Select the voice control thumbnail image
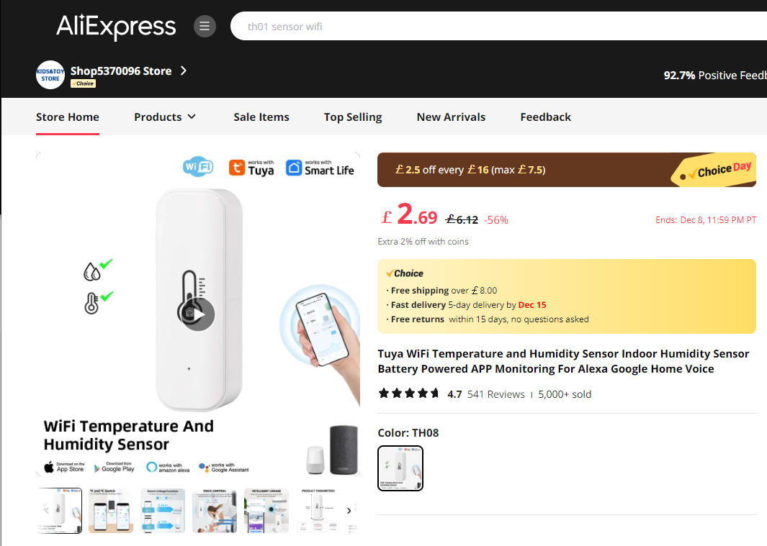Screen dimensions: 767x546 tap(214, 511)
